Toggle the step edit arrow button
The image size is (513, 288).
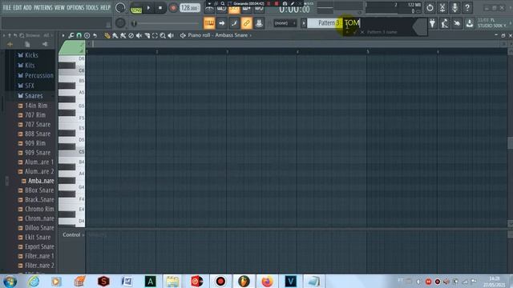point(221,23)
